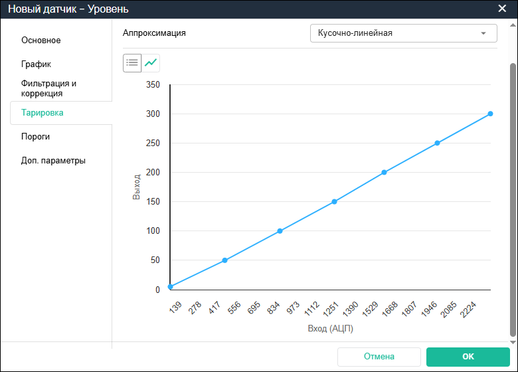Click the data point at output 200
Image resolution: width=518 pixels, height=372 pixels.
coord(384,172)
